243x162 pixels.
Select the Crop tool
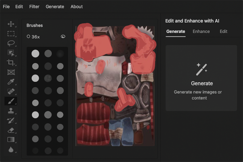[x=10, y=62]
